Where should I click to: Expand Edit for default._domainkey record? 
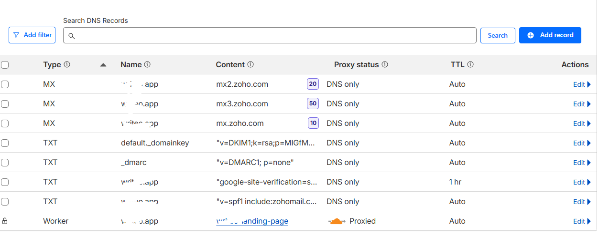click(x=582, y=143)
